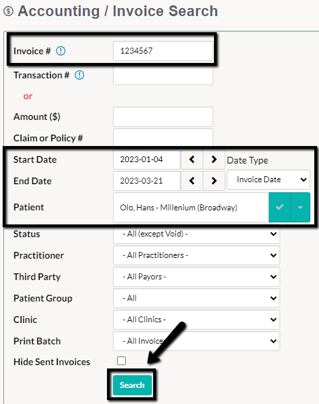Toggle the Hide Sent Invoices checkbox
This screenshot has height=404, width=319.
click(121, 360)
